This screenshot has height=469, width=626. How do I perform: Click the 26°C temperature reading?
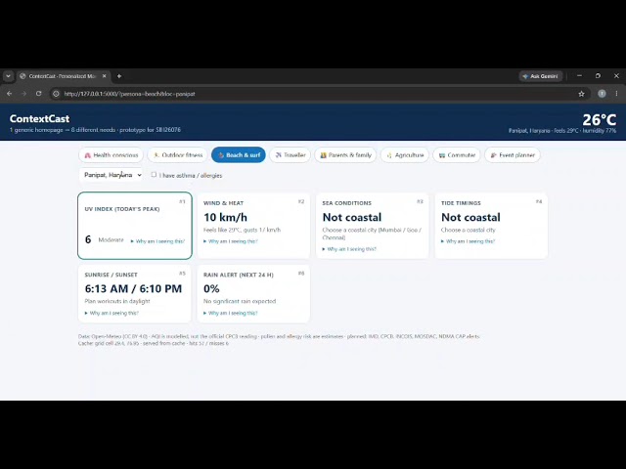pos(600,119)
